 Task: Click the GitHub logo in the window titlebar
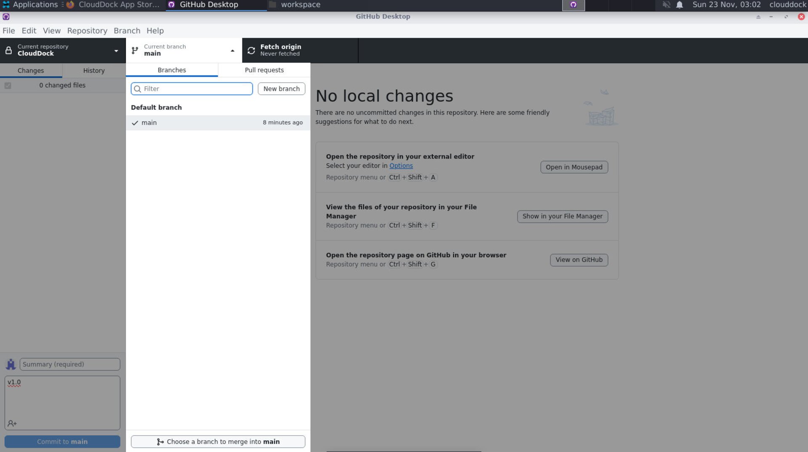tap(5, 17)
